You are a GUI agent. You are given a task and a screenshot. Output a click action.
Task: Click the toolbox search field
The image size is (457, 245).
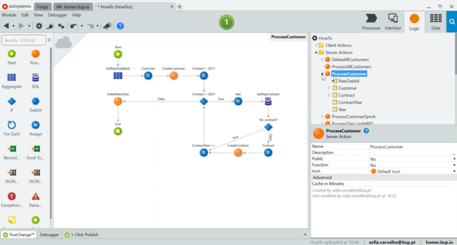point(24,40)
